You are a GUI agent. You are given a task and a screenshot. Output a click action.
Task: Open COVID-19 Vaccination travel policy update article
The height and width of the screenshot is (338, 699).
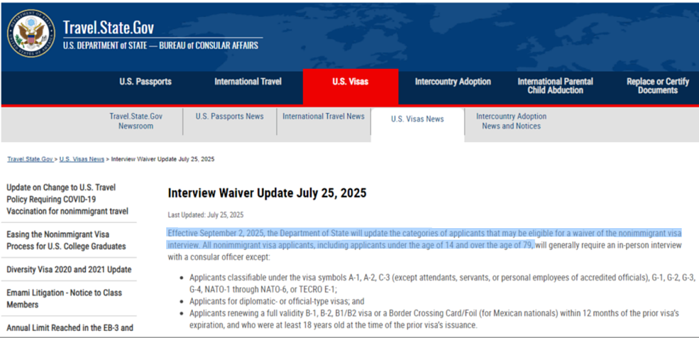tap(67, 199)
